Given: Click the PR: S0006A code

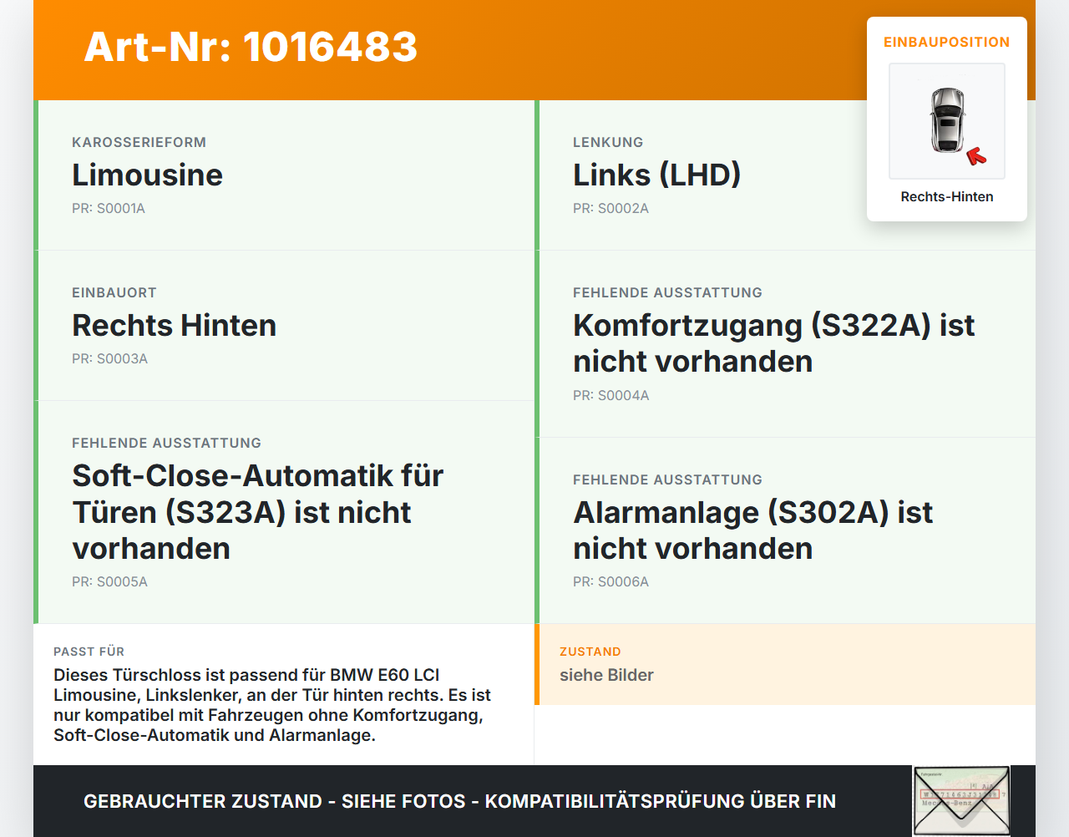Looking at the screenshot, I should [x=610, y=581].
